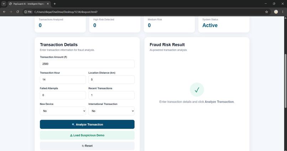This screenshot has width=287, height=151.
Task: Focus the Recent Transactions field
Action: (x=111, y=95)
